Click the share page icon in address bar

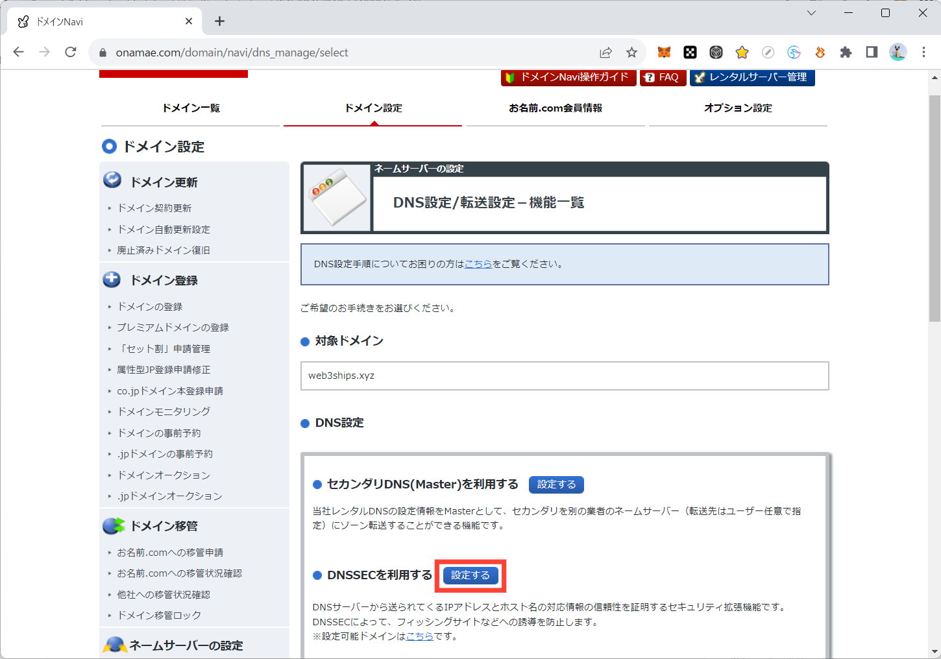(x=605, y=53)
